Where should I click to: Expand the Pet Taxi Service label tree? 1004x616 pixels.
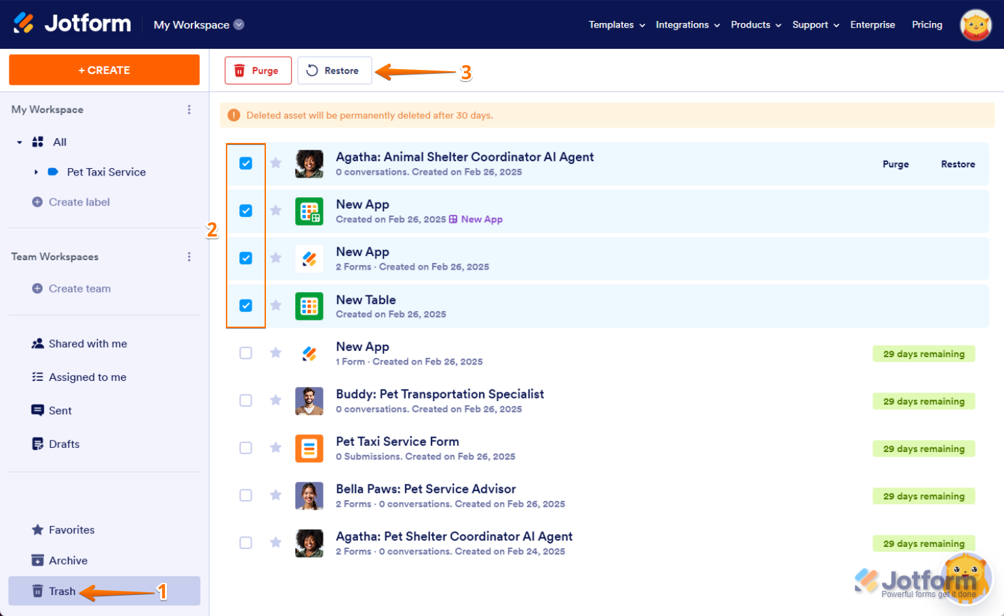[36, 172]
